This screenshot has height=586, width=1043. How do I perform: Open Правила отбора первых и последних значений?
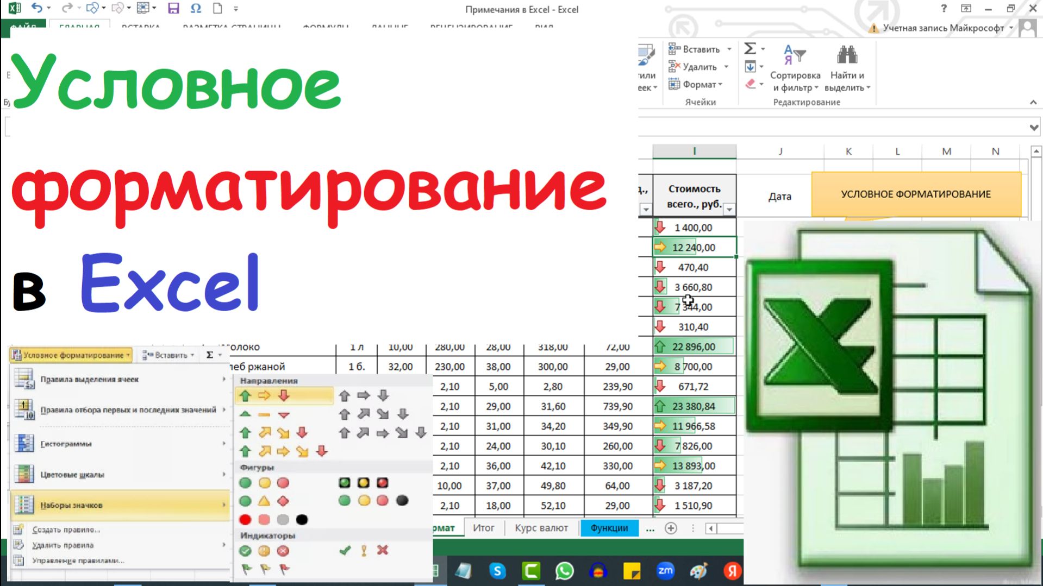(x=120, y=410)
